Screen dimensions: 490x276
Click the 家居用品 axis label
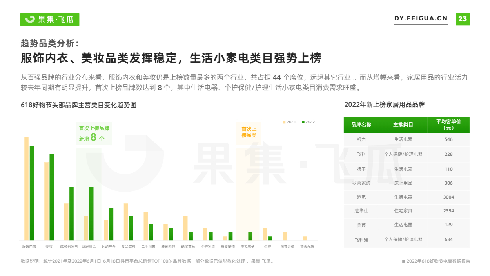pyautogui.click(x=89, y=247)
